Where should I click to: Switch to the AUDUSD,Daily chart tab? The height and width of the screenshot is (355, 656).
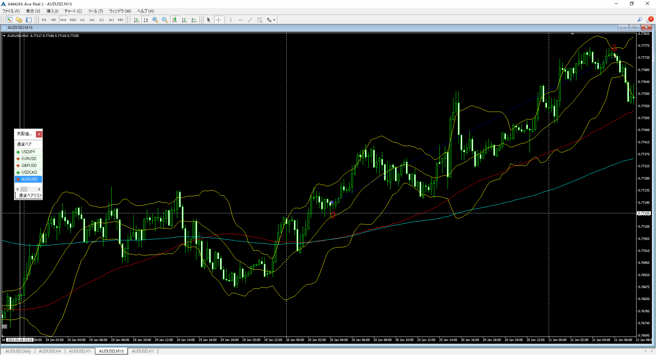(x=18, y=351)
